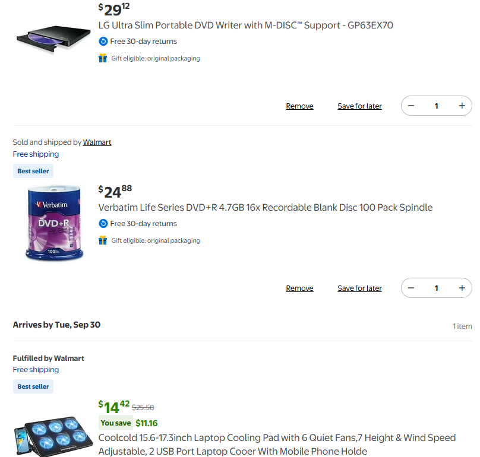The image size is (480, 457).
Task: Click the LG DVD Writer return policy icon
Action: pyautogui.click(x=103, y=42)
